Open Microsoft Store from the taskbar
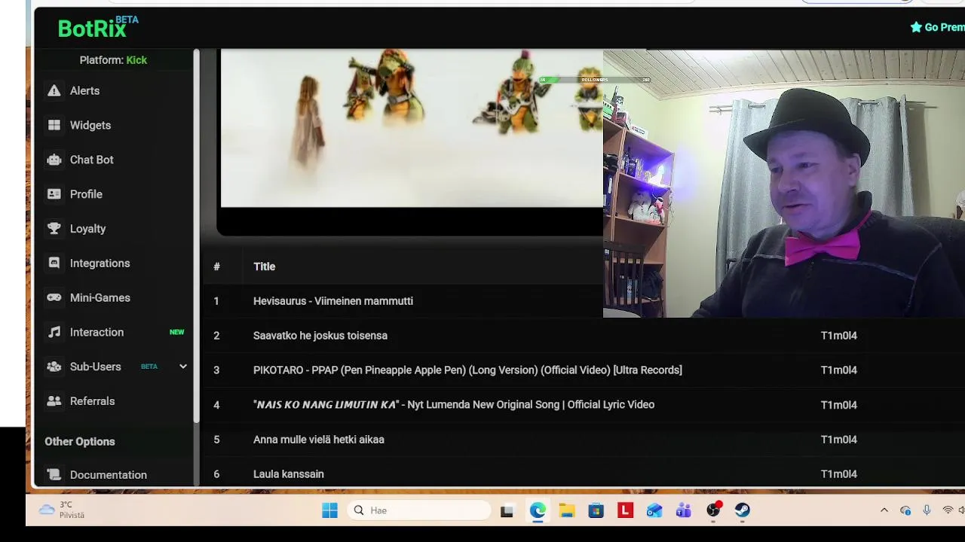Image resolution: width=965 pixels, height=542 pixels. point(596,510)
